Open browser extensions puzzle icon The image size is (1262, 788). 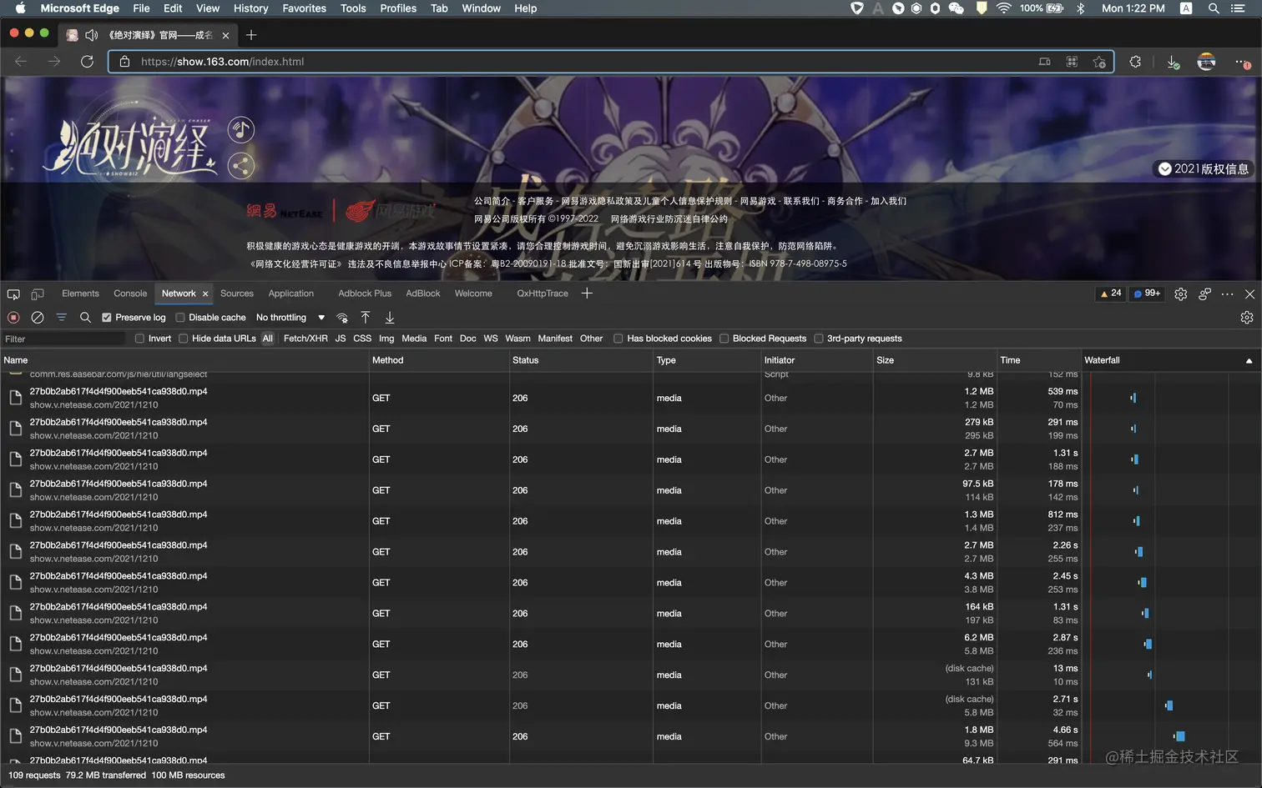(x=1135, y=62)
